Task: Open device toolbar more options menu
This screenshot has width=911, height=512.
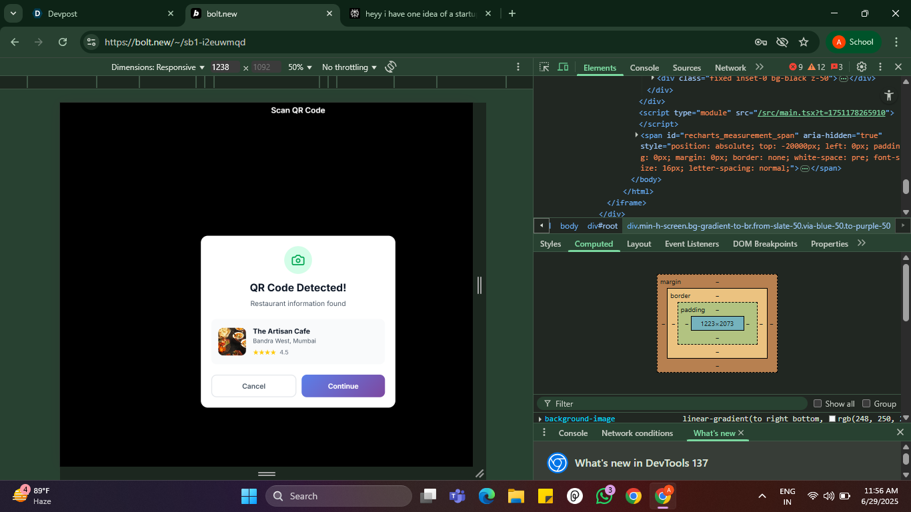Action: click(518, 67)
